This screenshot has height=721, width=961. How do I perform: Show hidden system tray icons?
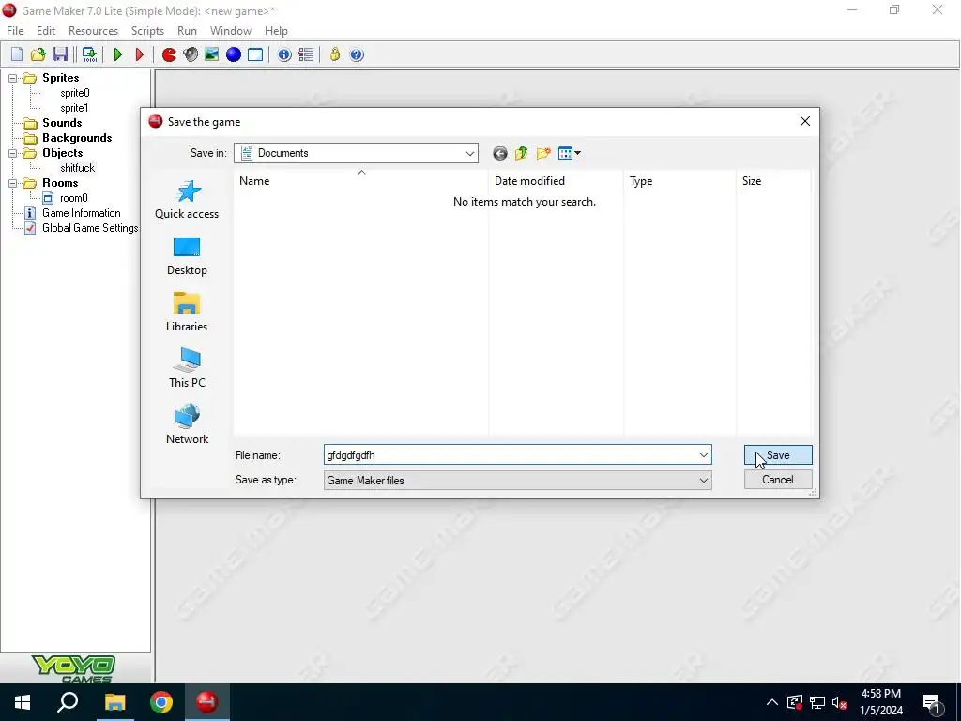click(x=772, y=702)
